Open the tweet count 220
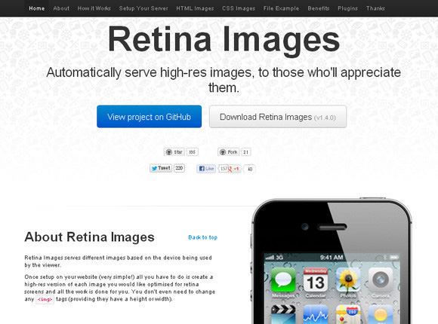This screenshot has width=438, height=324. pos(179,168)
